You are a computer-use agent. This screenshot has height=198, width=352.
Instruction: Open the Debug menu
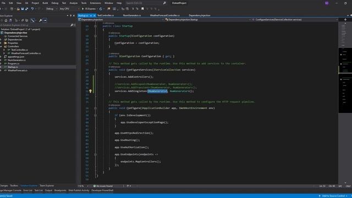[55, 3]
